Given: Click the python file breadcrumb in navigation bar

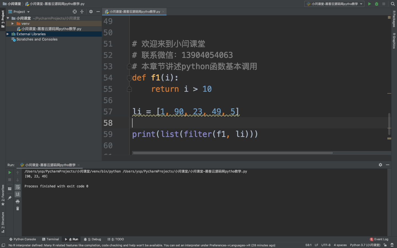Looking at the screenshot, I should [x=55, y=4].
